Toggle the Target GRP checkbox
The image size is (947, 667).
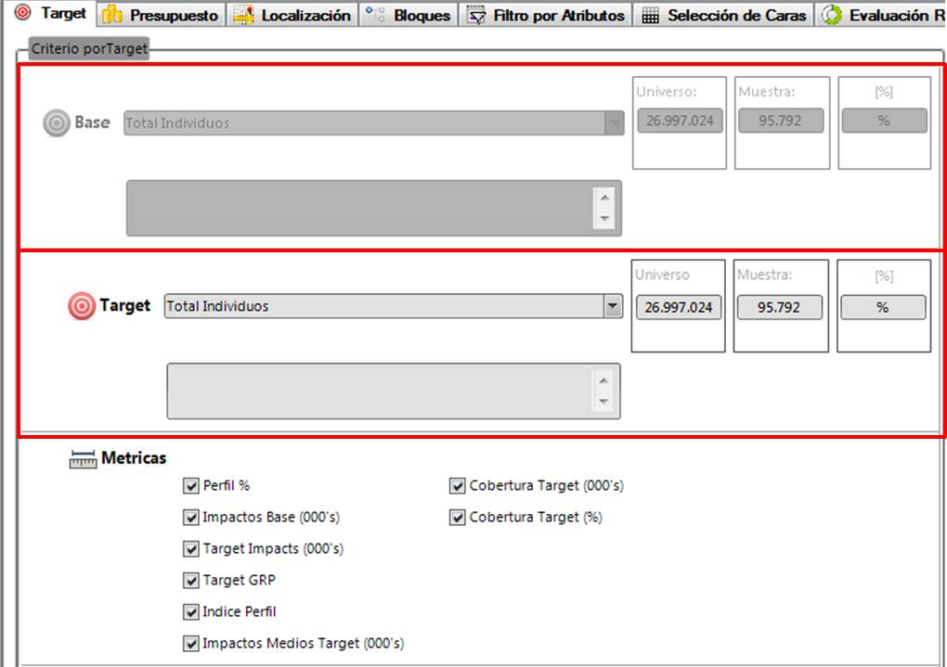coord(192,581)
